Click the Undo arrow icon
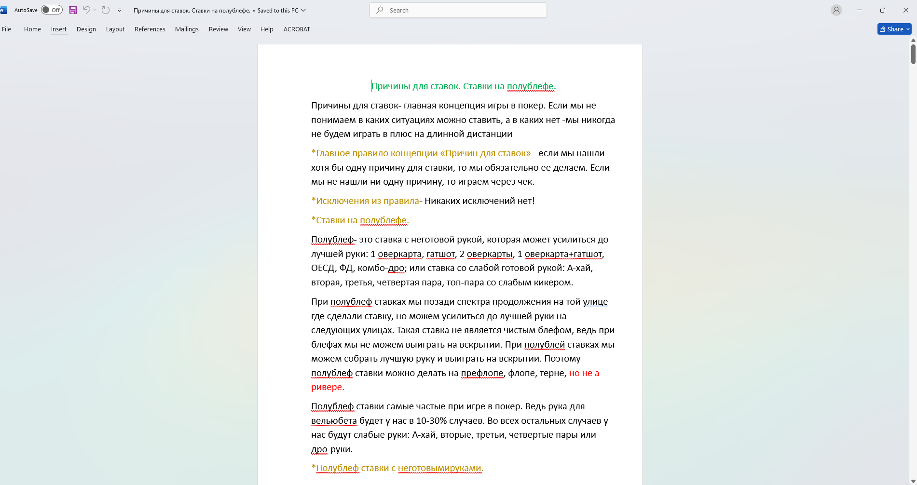Image resolution: width=917 pixels, height=485 pixels. point(87,10)
